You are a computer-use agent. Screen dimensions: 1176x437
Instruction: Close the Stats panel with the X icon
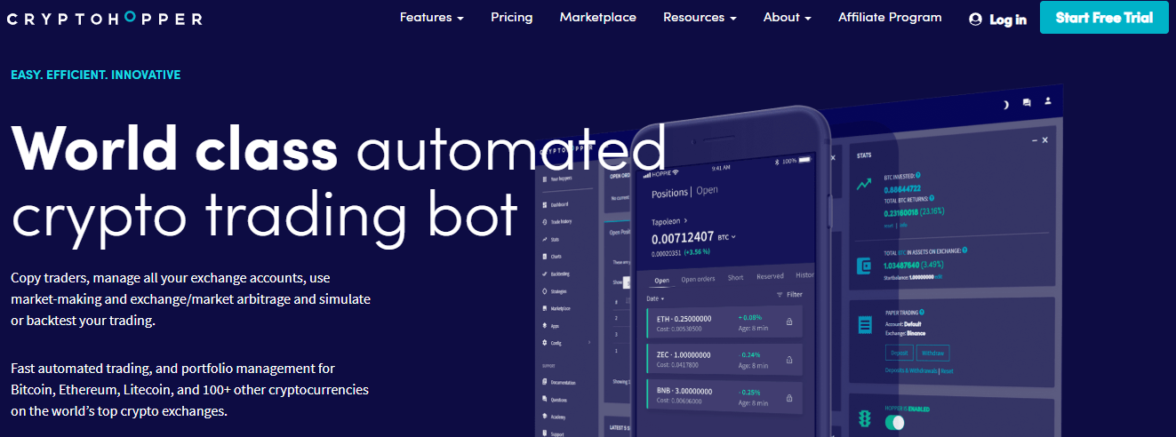1045,140
